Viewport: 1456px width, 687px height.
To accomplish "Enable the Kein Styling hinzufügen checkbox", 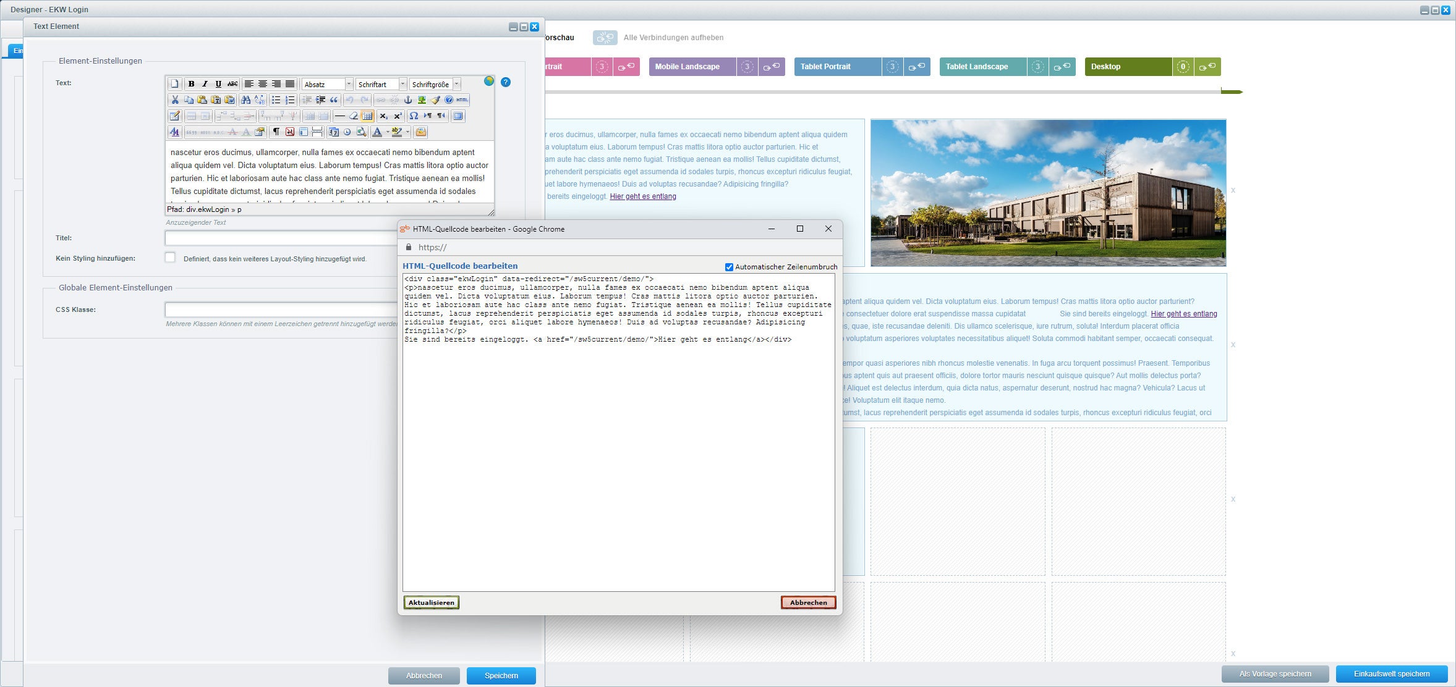I will pyautogui.click(x=170, y=258).
